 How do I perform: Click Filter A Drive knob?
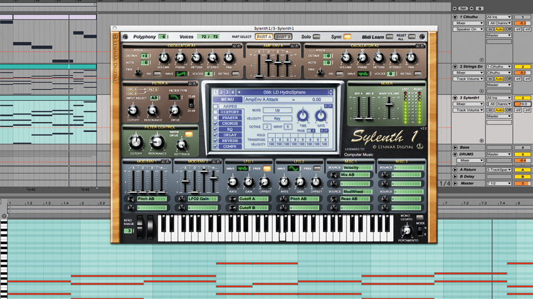(175, 111)
